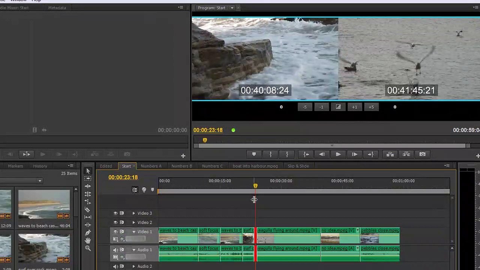Viewport: 480px width, 270px height.
Task: Trim forward five frames with +5 button
Action: tap(371, 107)
